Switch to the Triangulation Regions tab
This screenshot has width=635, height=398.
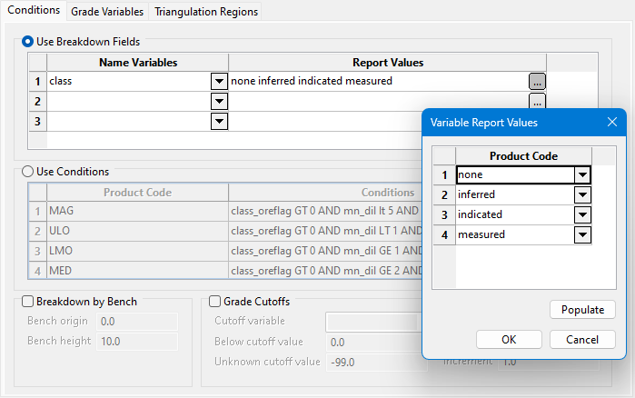click(x=206, y=12)
